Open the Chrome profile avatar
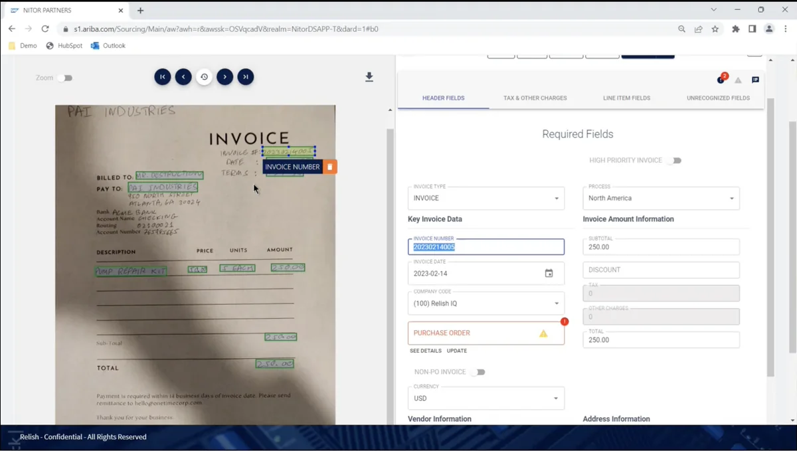Viewport: 797px width, 451px height. pyautogui.click(x=769, y=29)
